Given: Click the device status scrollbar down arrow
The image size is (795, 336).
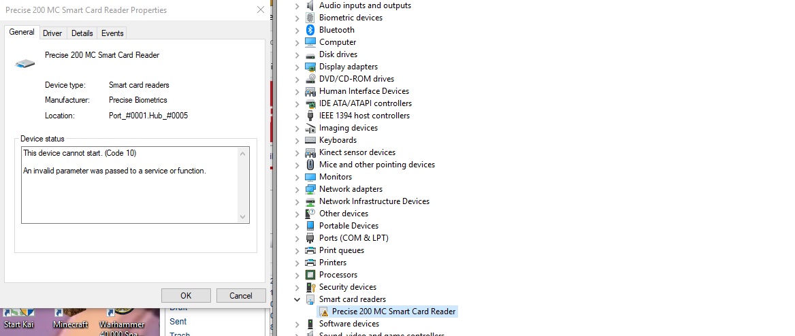Looking at the screenshot, I should pos(243,217).
